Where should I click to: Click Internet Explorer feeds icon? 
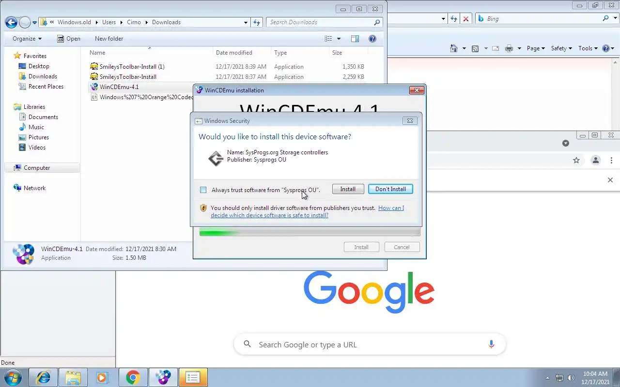tap(475, 48)
